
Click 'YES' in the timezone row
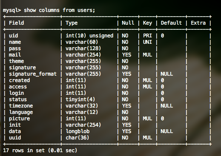[x=126, y=106]
